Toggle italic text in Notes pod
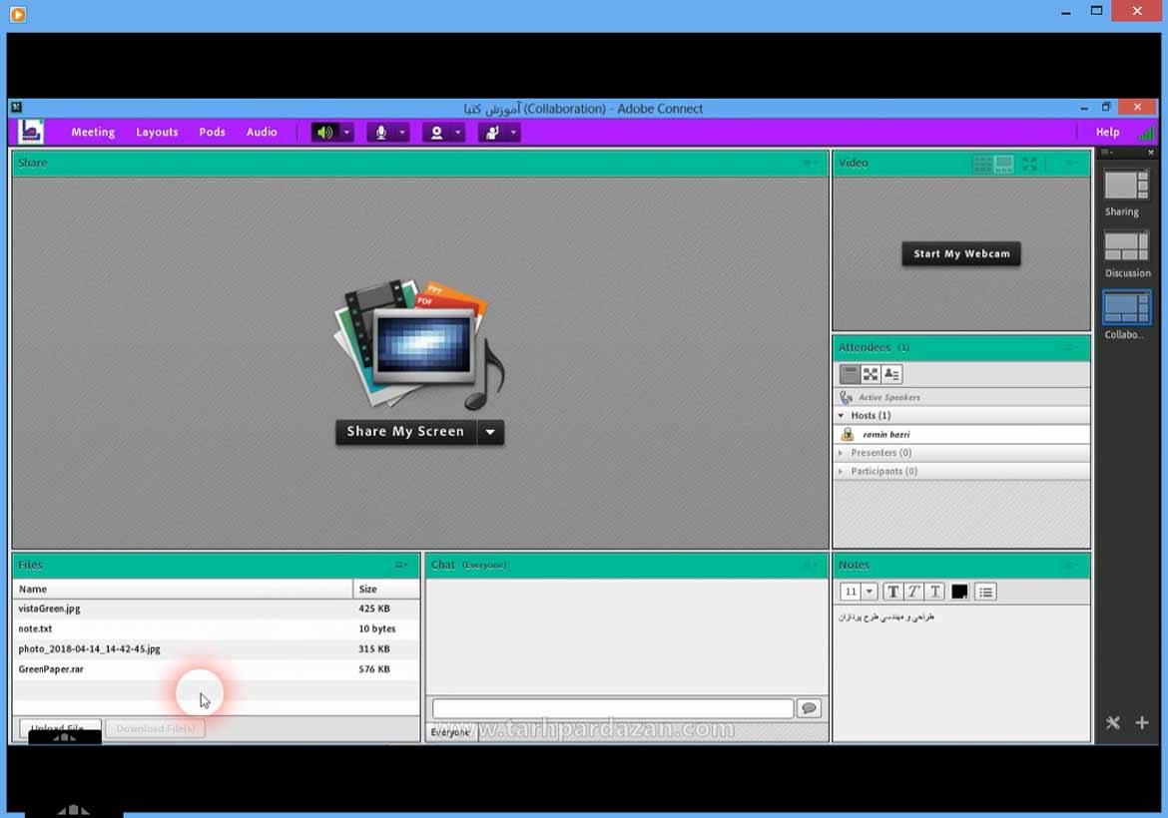This screenshot has width=1168, height=818. click(x=913, y=592)
